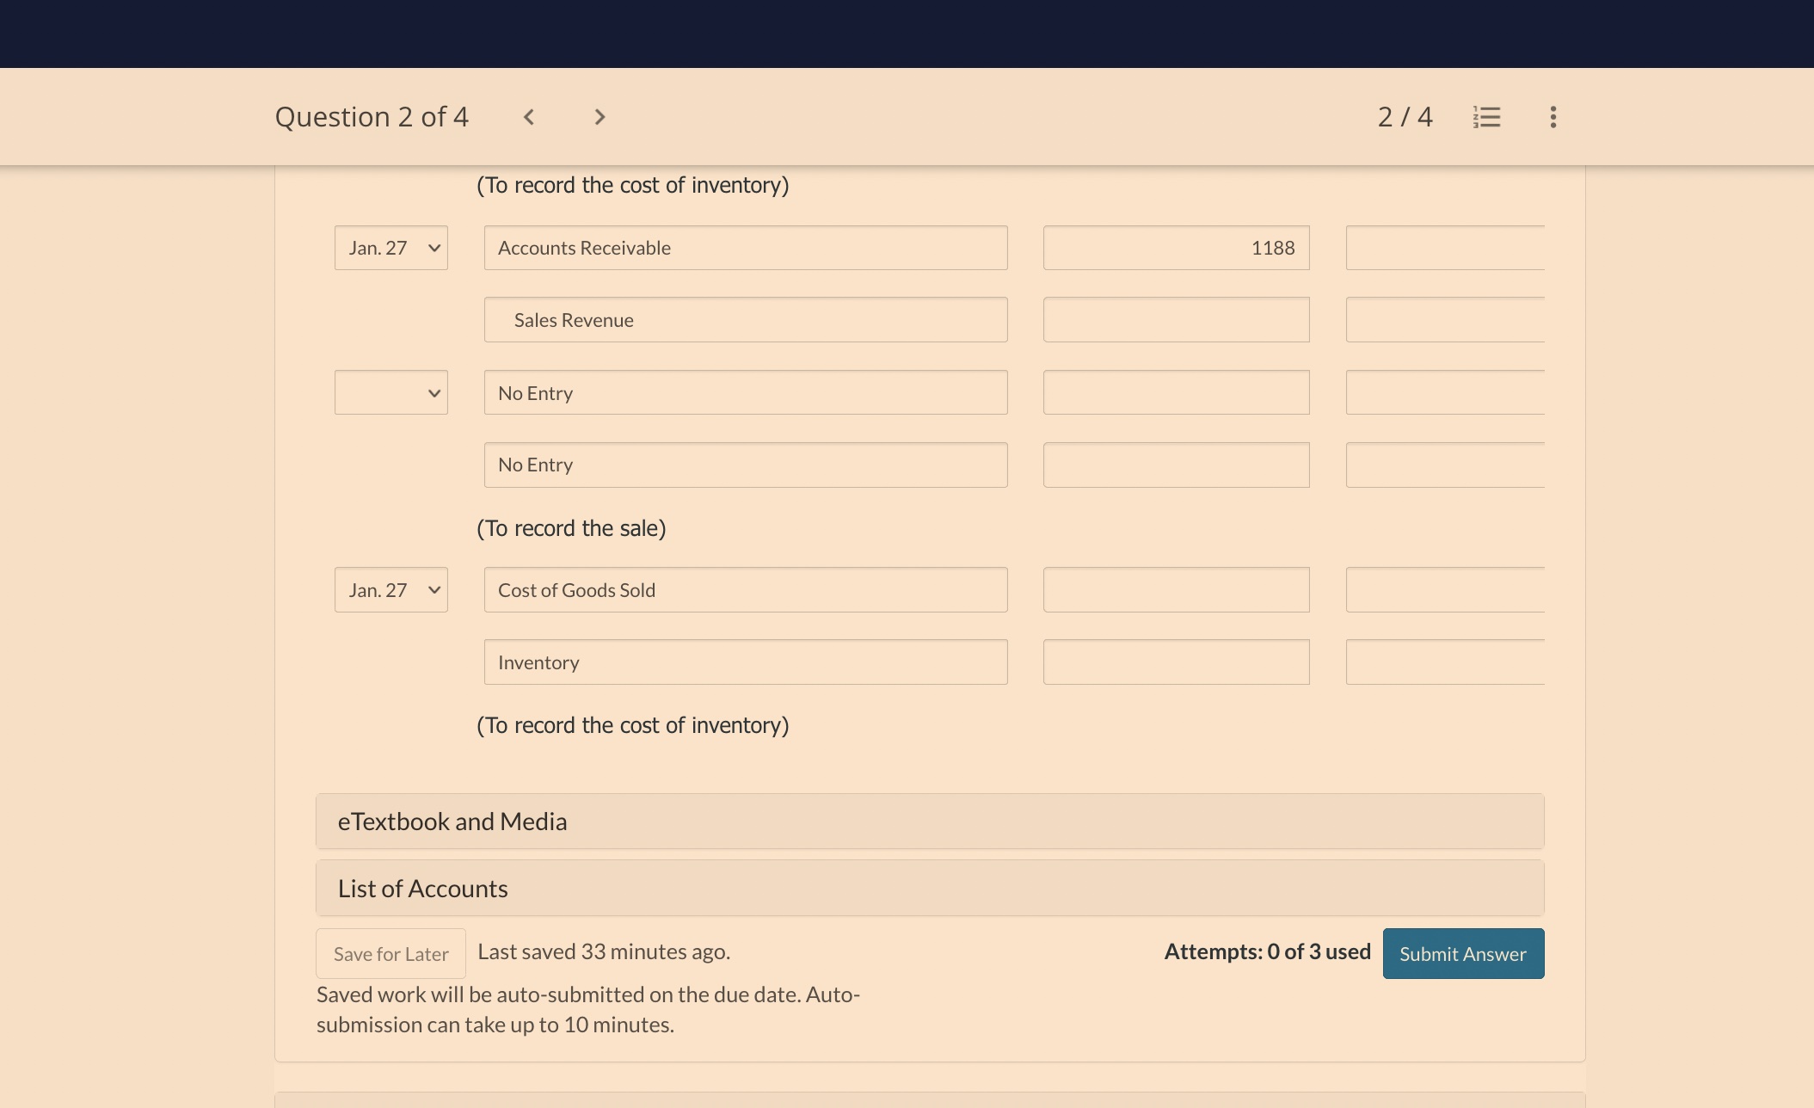Select the Cost of Goods Sold field
This screenshot has height=1108, width=1814.
745,589
